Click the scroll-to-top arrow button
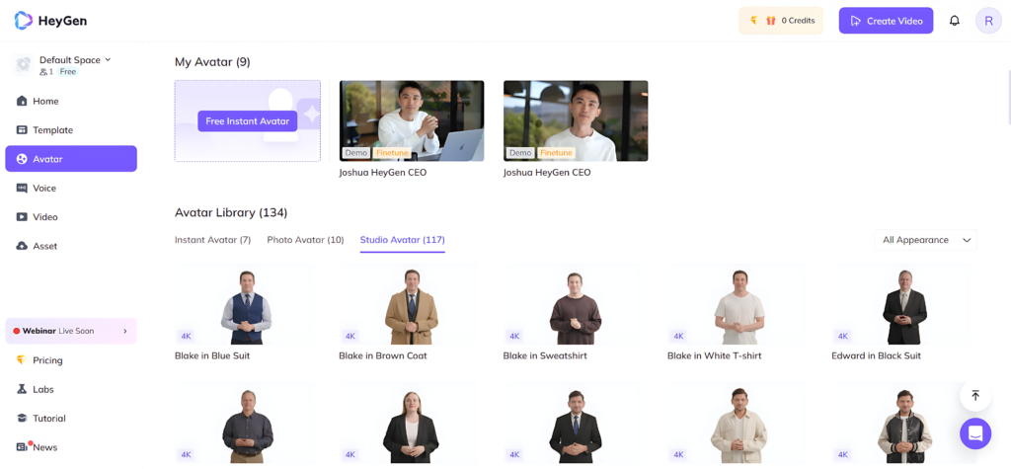This screenshot has height=469, width=1011. (975, 396)
